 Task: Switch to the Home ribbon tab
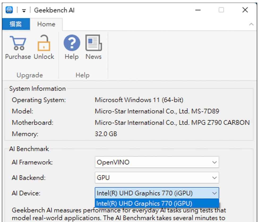[x=46, y=24]
